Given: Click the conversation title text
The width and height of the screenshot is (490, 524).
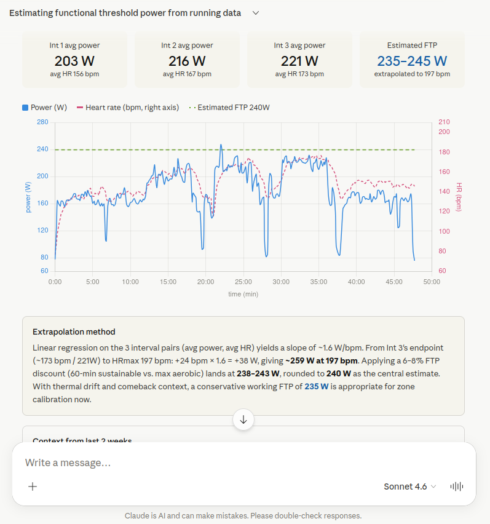Looking at the screenshot, I should click(125, 13).
